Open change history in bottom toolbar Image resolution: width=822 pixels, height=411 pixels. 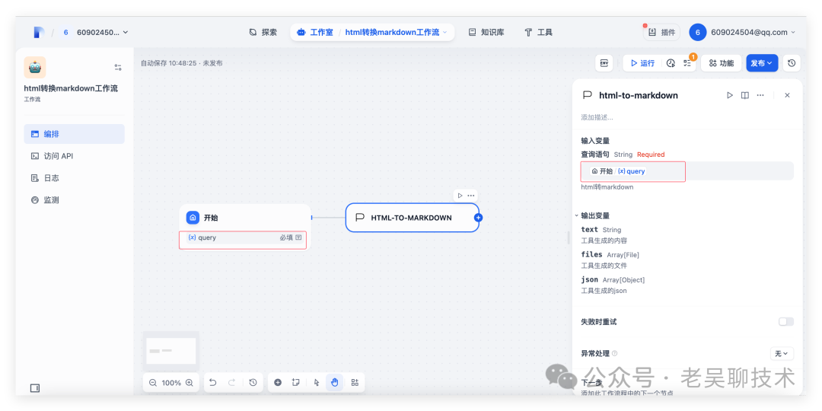coord(253,383)
